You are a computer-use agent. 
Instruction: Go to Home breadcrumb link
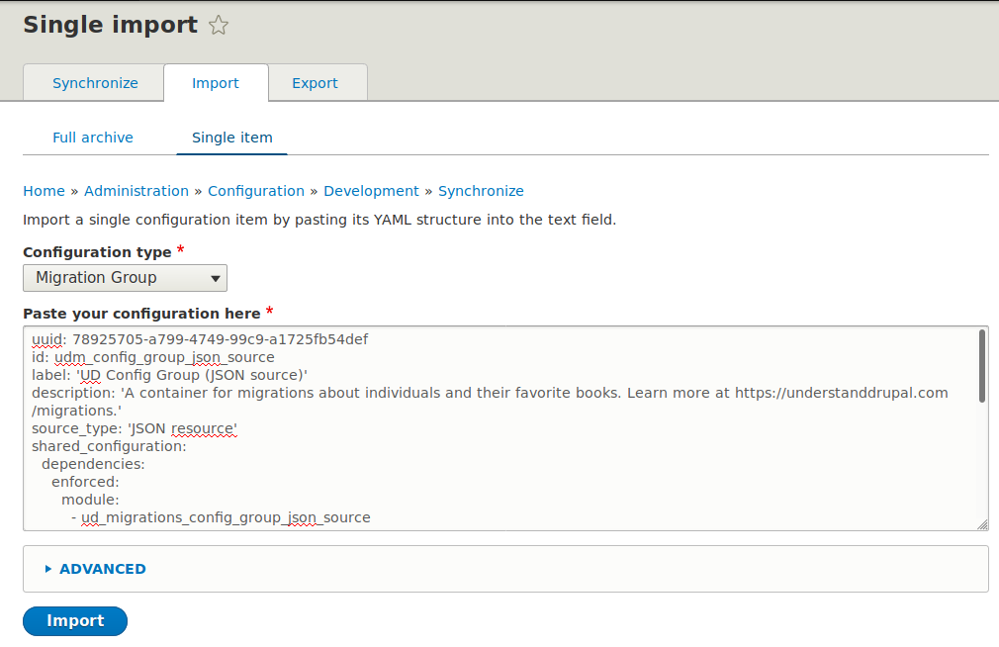[44, 191]
